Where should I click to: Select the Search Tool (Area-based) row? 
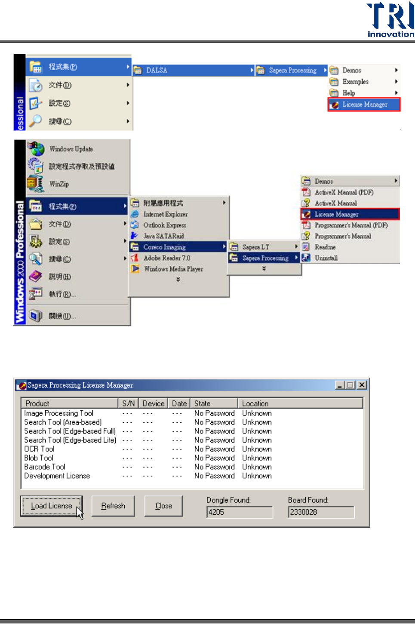click(192, 422)
